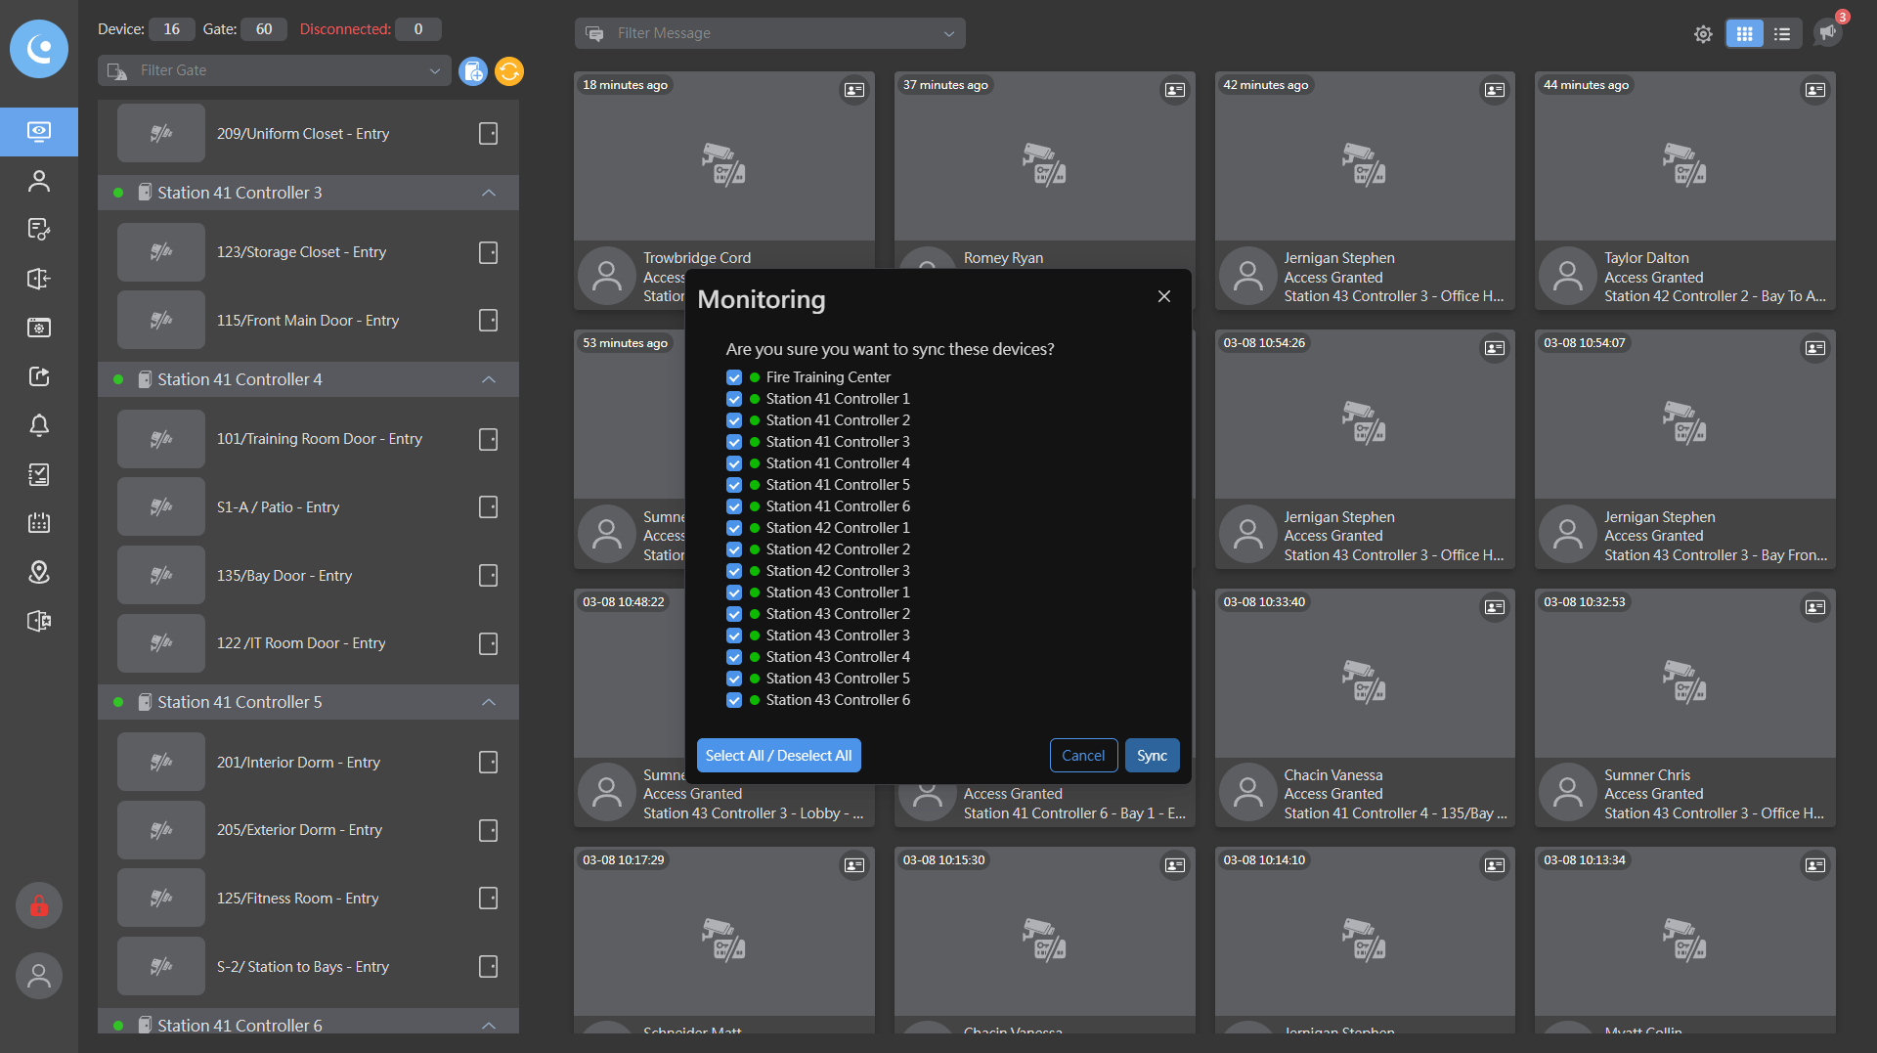Uncheck Fire Training Center checkbox
The image size is (1877, 1053).
pyautogui.click(x=734, y=377)
